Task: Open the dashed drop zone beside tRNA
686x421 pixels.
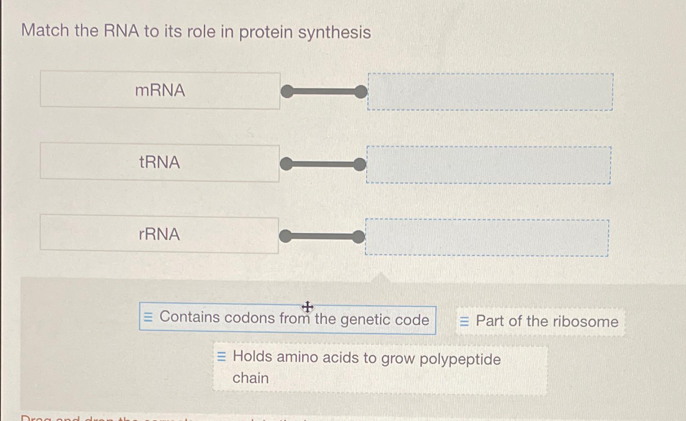Action: click(x=488, y=165)
